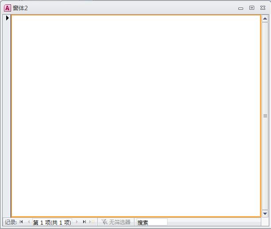Jump to last record in navigation bar
The width and height of the screenshot is (271, 229).
click(x=84, y=222)
